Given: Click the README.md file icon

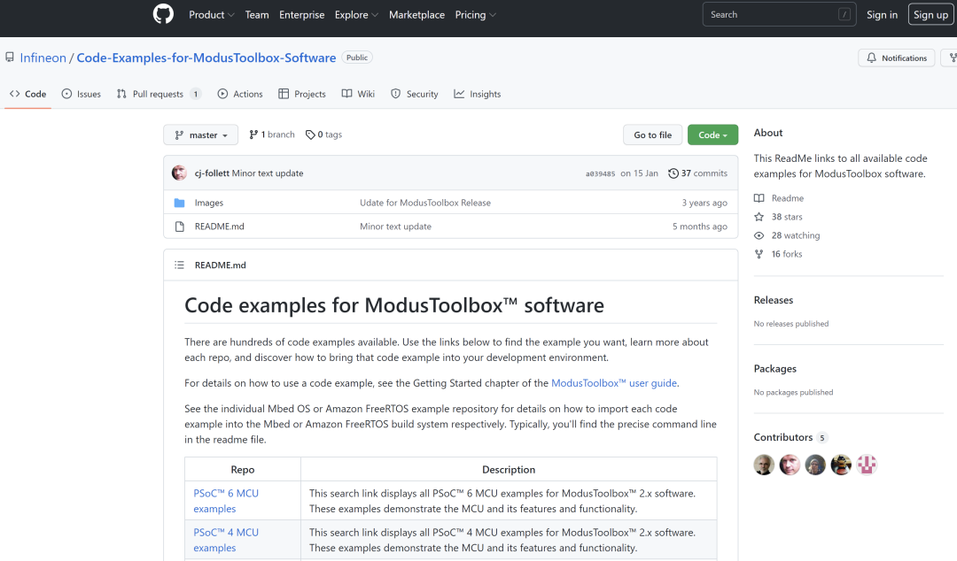Looking at the screenshot, I should (x=181, y=226).
